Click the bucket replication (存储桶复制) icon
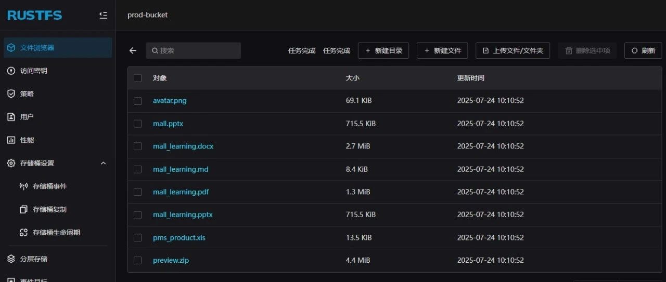Image resolution: width=666 pixels, height=282 pixels. click(23, 209)
